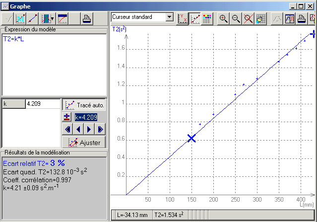Expand the cursor type dropdown arrow
Screen dimensions: 317x222
[170, 17]
